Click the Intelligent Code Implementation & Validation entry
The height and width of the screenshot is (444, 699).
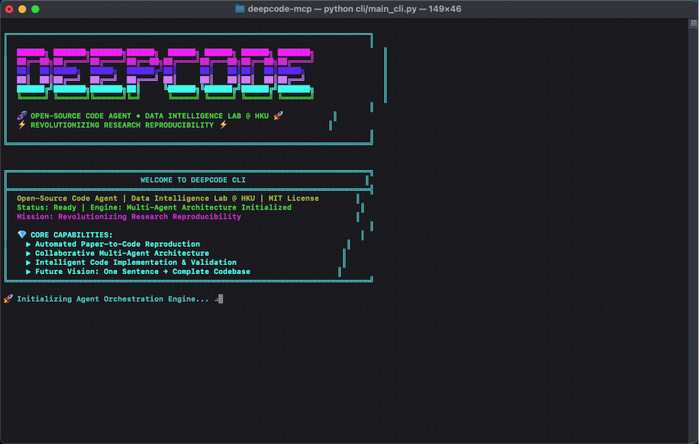coord(136,262)
